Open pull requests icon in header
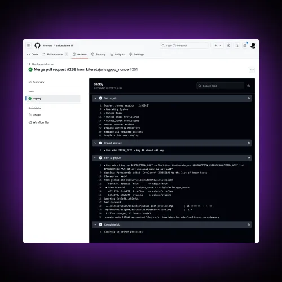This screenshot has height=282, width=282. tap(237, 46)
